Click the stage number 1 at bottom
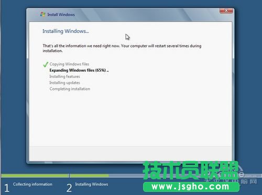 click(x=7, y=188)
